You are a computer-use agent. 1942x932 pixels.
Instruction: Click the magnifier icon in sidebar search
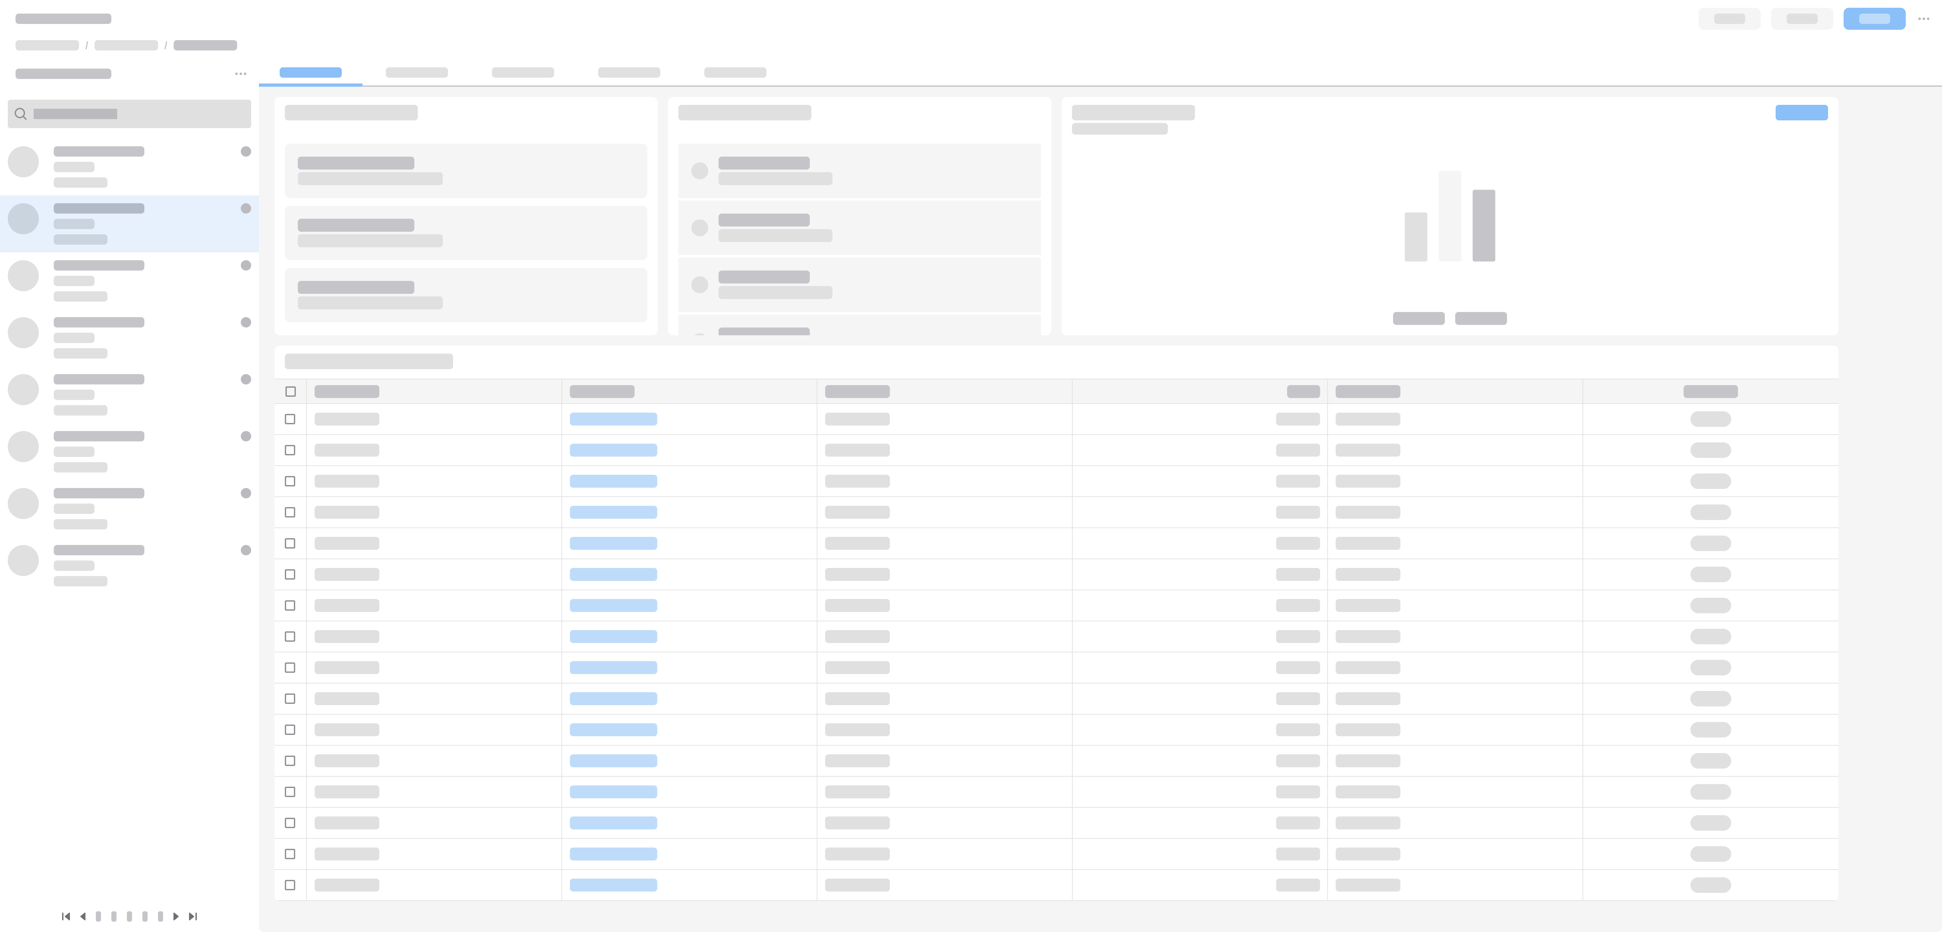21,114
